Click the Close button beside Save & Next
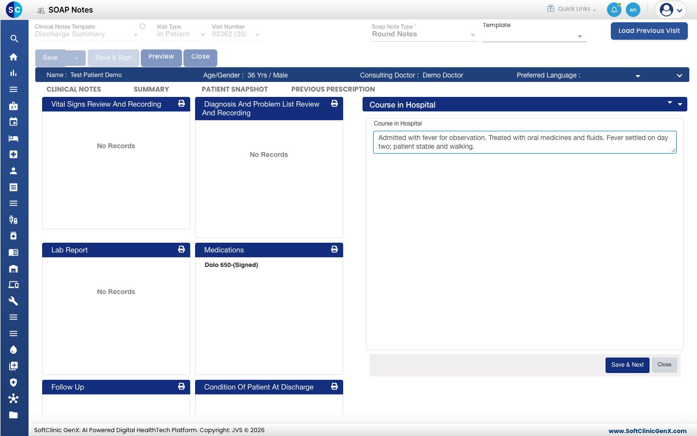The height and width of the screenshot is (436, 697). (x=664, y=365)
